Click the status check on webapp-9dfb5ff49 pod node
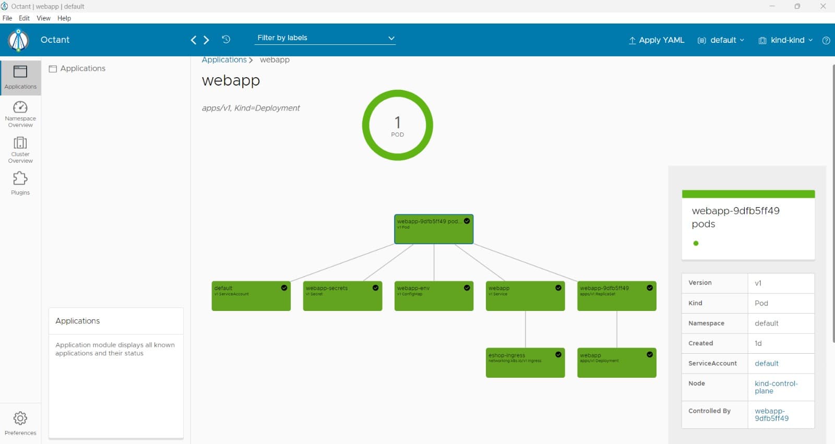The width and height of the screenshot is (835, 444). [467, 221]
